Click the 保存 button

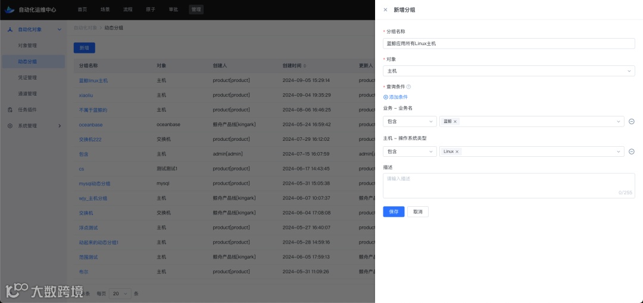pyautogui.click(x=394, y=212)
